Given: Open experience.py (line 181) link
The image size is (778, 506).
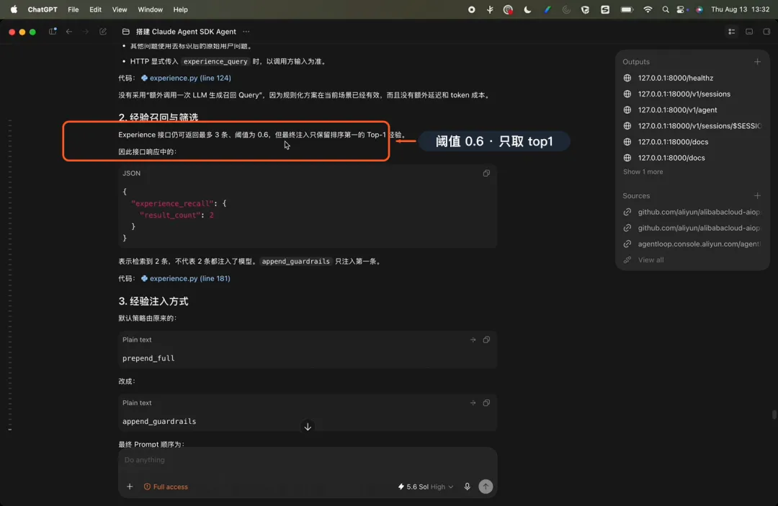Looking at the screenshot, I should click(186, 278).
